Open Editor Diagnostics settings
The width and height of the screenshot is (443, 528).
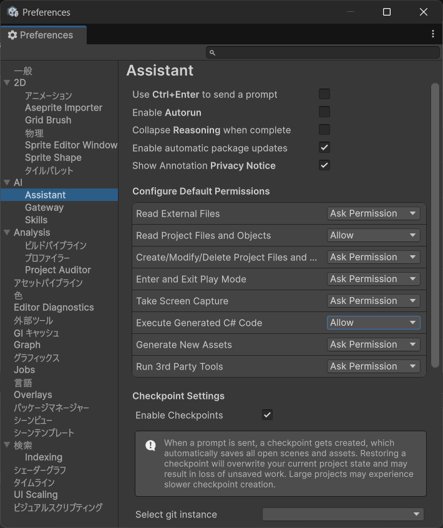tap(54, 308)
